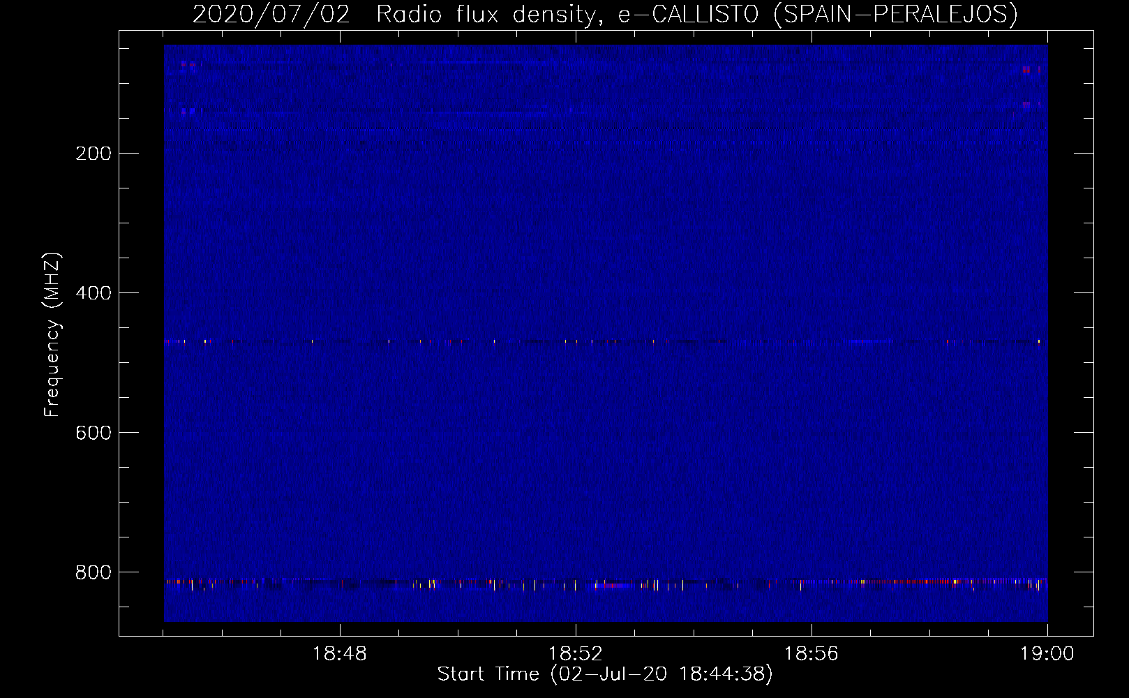
Task: Click the 19:00 time tick label
Action: tap(1047, 654)
